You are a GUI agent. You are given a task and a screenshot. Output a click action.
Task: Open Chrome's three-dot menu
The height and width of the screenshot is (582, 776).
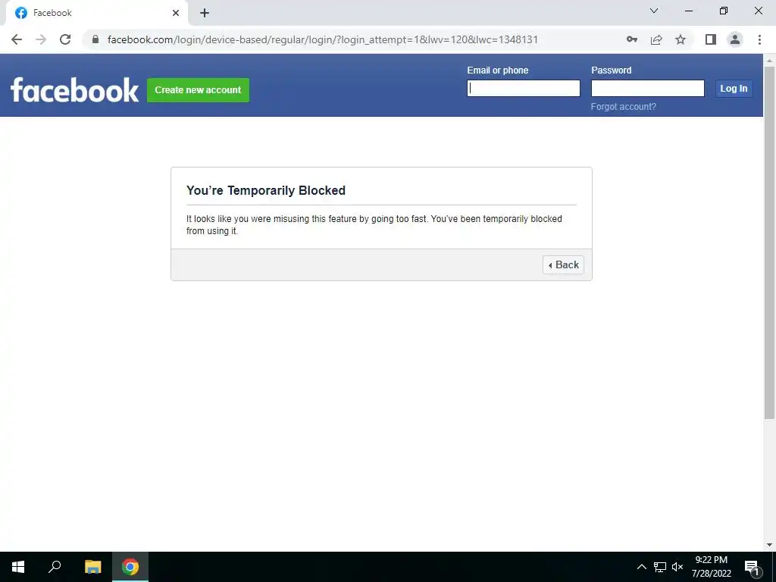pos(759,39)
